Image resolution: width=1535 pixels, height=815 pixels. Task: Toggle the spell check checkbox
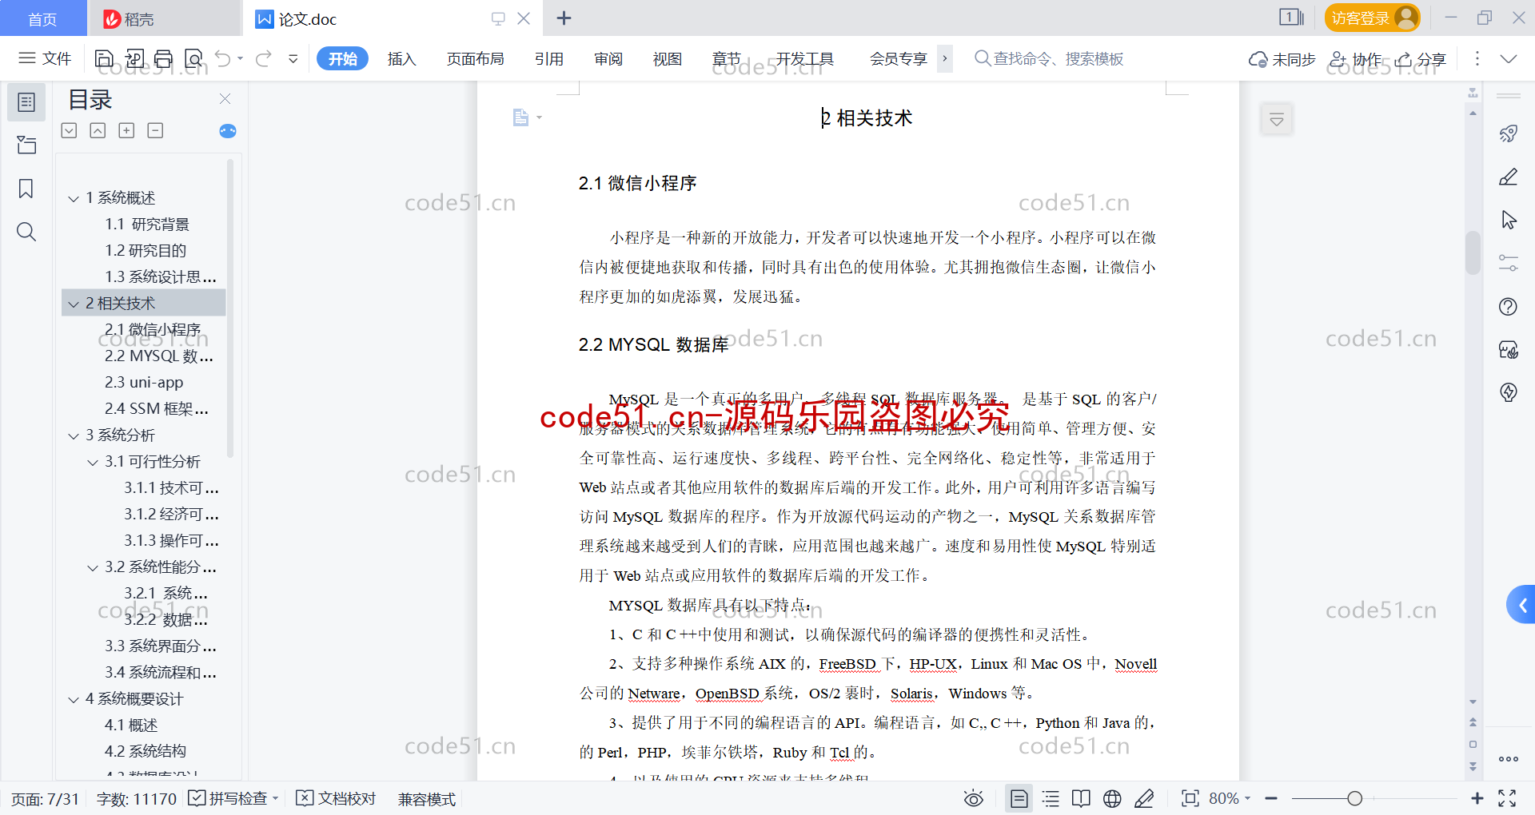point(196,798)
